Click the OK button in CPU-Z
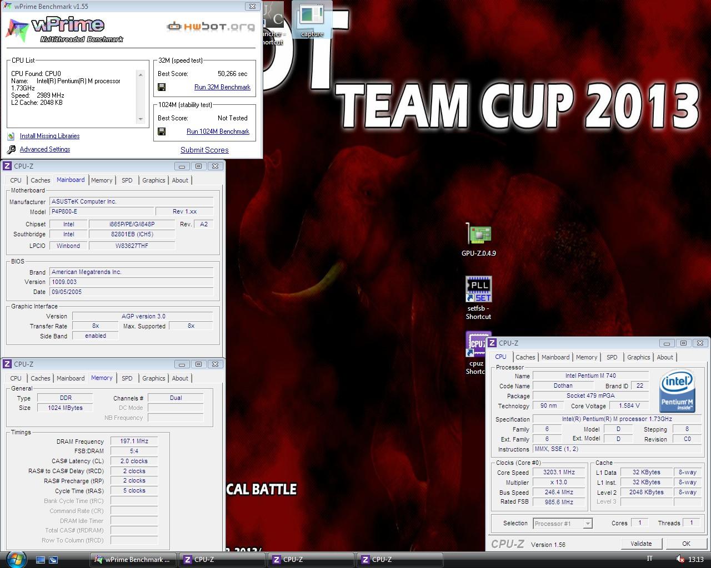Image resolution: width=711 pixels, height=568 pixels. tap(686, 544)
